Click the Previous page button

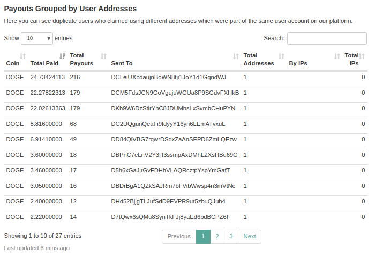[x=179, y=236]
